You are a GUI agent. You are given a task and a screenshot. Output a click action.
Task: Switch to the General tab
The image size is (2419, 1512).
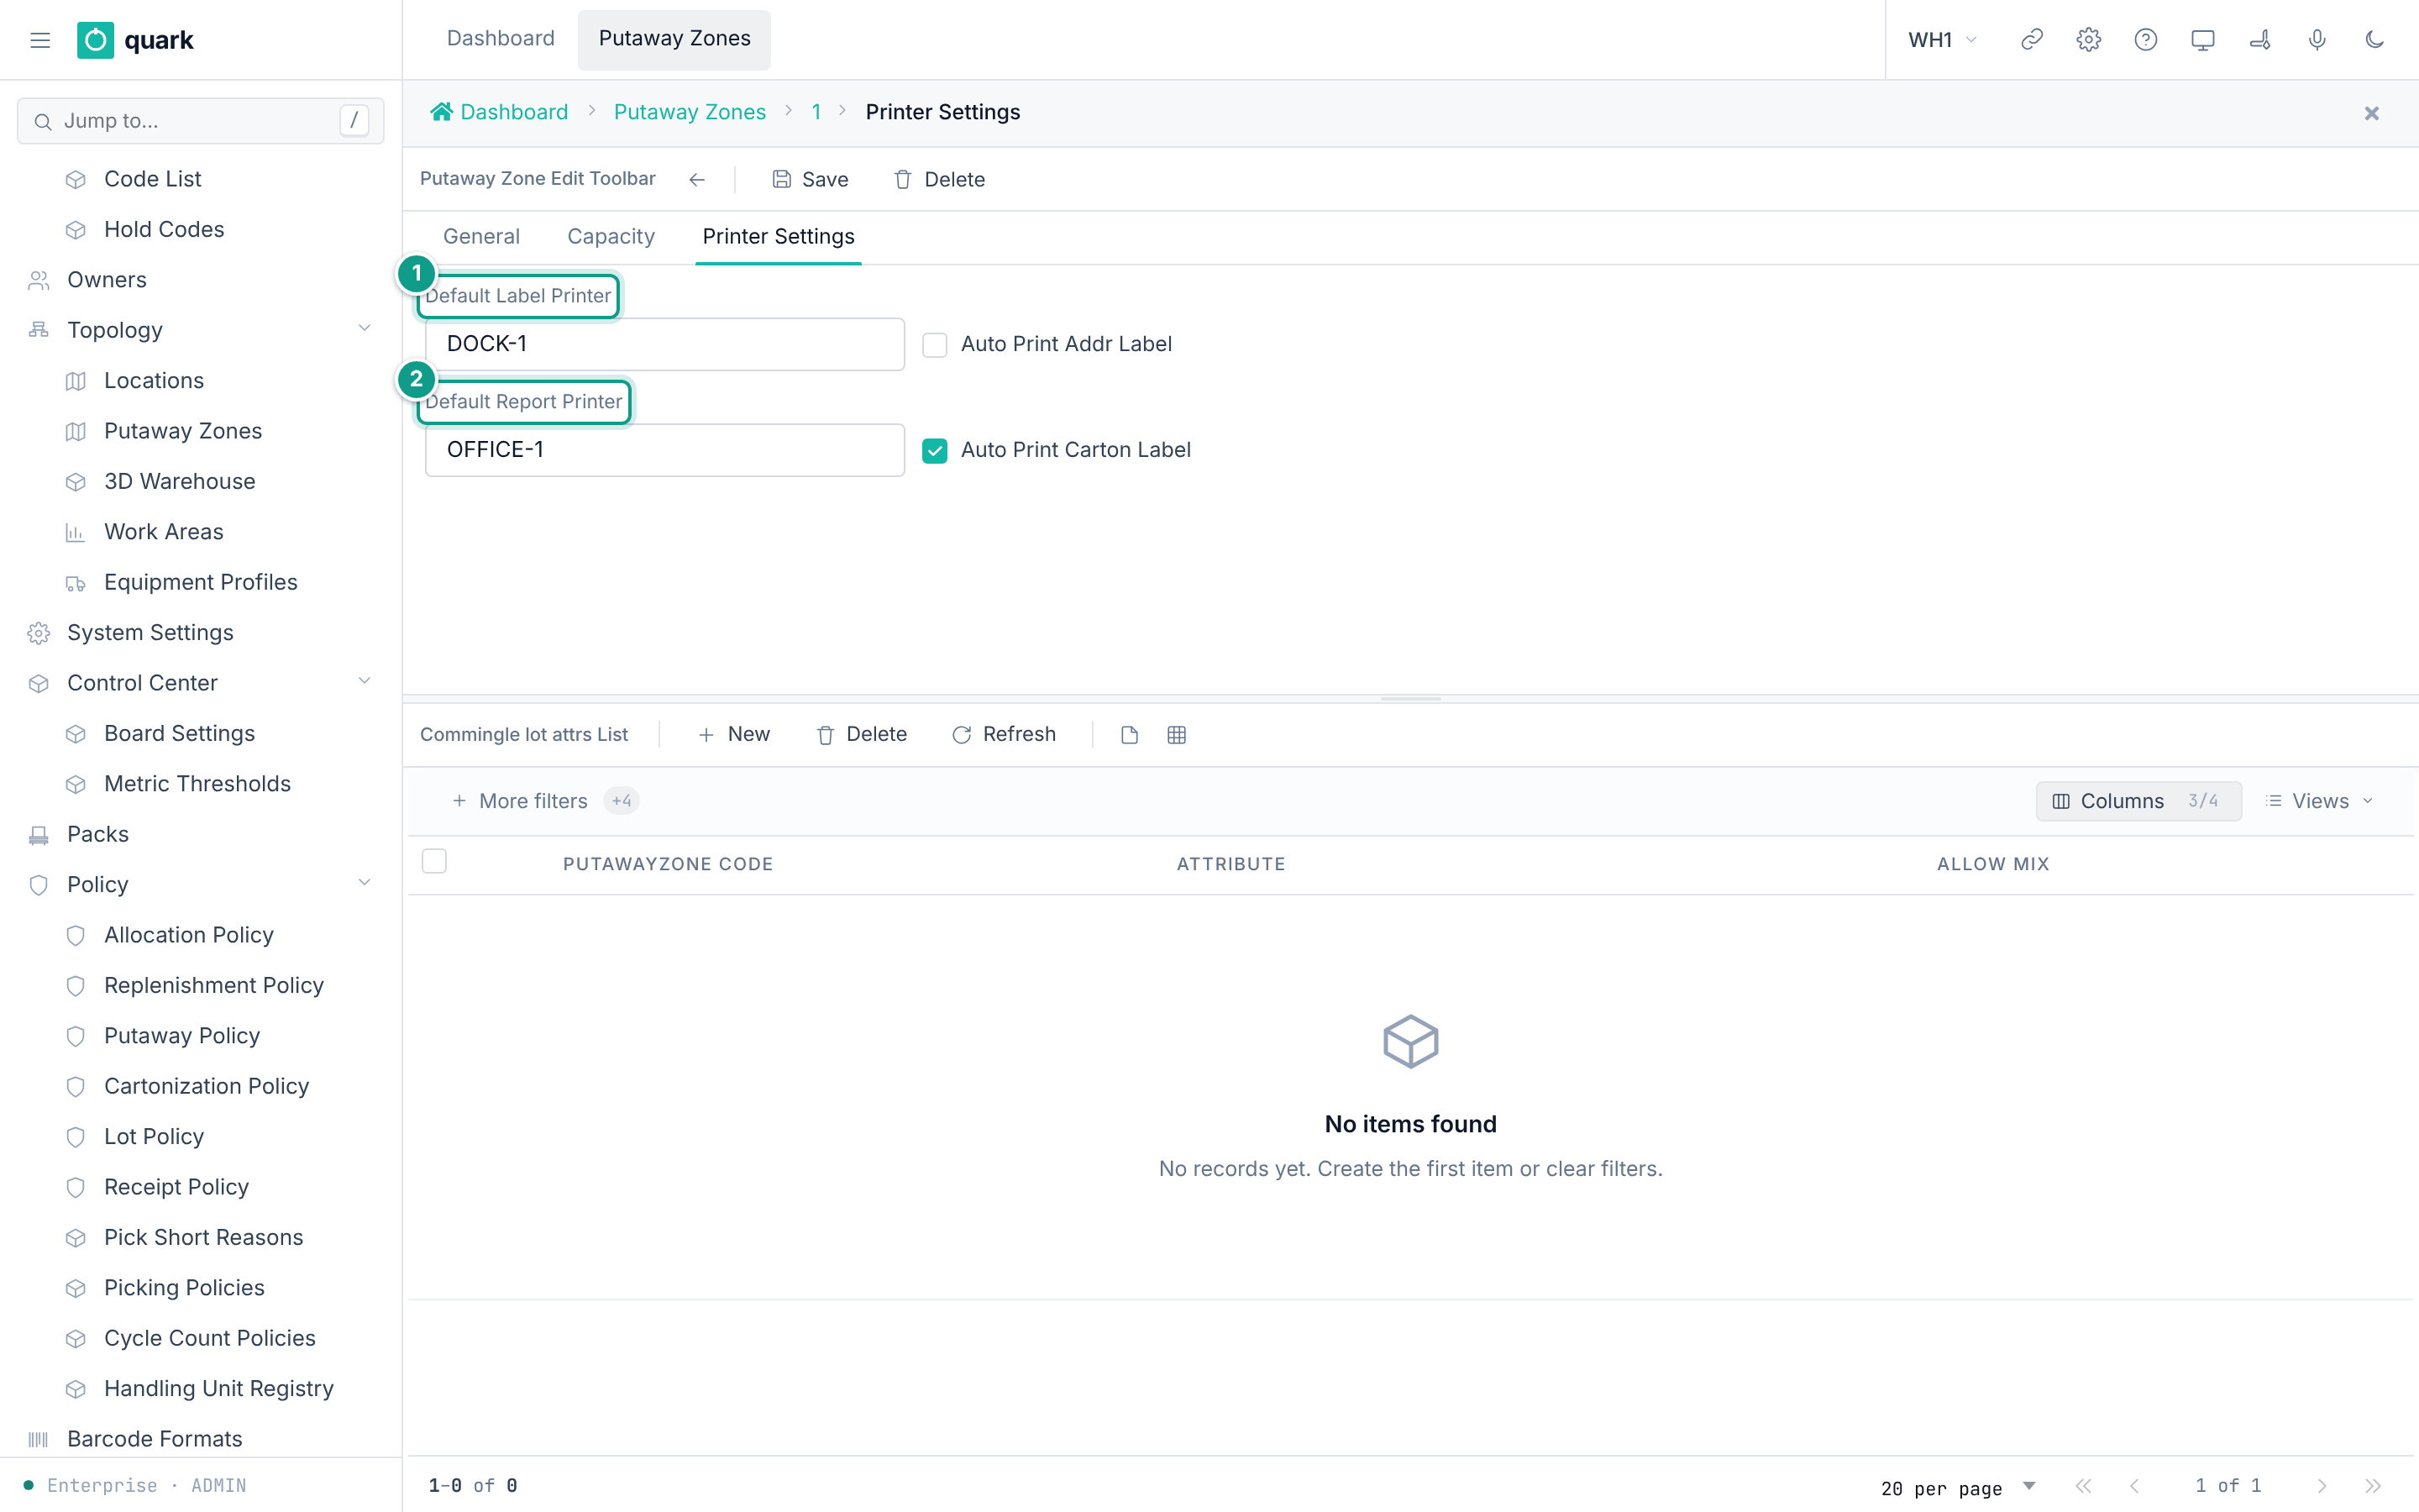pos(480,237)
